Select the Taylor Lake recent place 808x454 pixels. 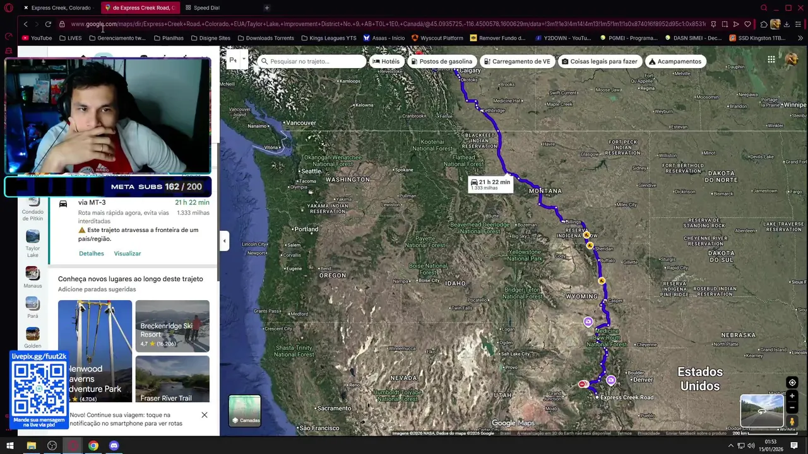(33, 243)
